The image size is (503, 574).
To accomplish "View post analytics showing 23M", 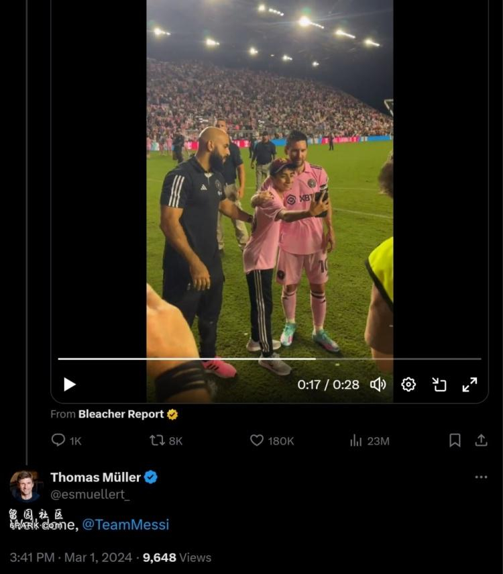I will (x=356, y=440).
